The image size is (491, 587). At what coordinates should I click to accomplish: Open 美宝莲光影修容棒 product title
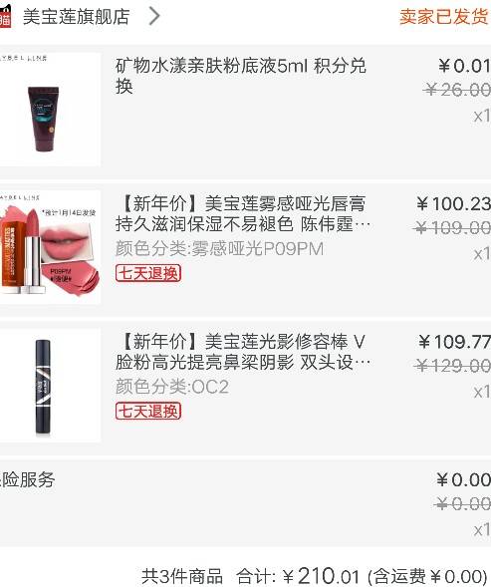pyautogui.click(x=243, y=352)
